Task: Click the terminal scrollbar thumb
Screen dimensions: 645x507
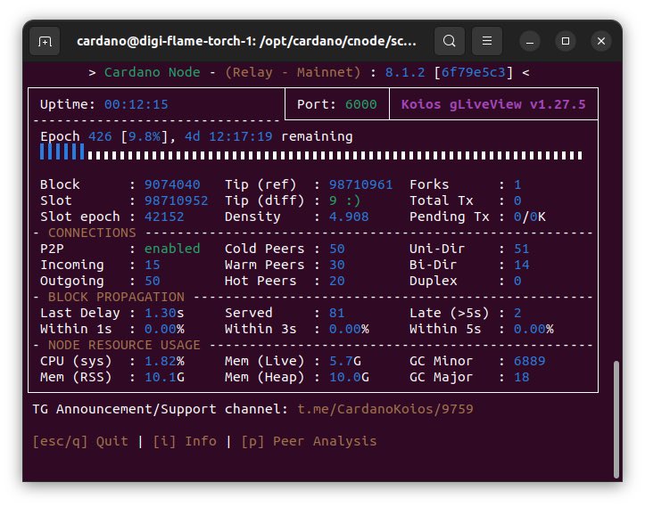Action: tap(616, 419)
